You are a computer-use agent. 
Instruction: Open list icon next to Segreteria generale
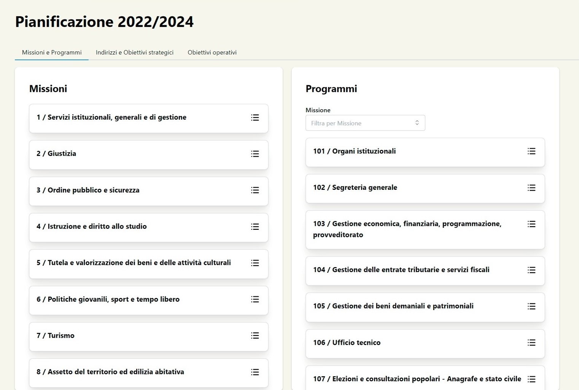531,188
